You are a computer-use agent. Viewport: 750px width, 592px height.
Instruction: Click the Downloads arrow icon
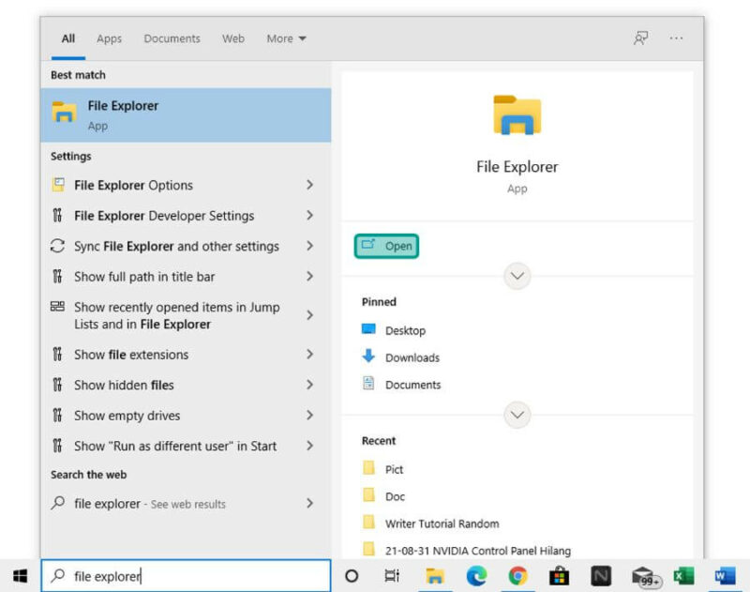click(x=368, y=357)
